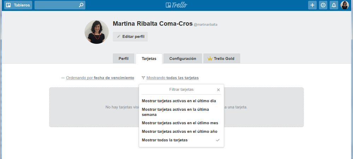
Task: Click the Filtrar tarjetas popup title
Action: 181,90
